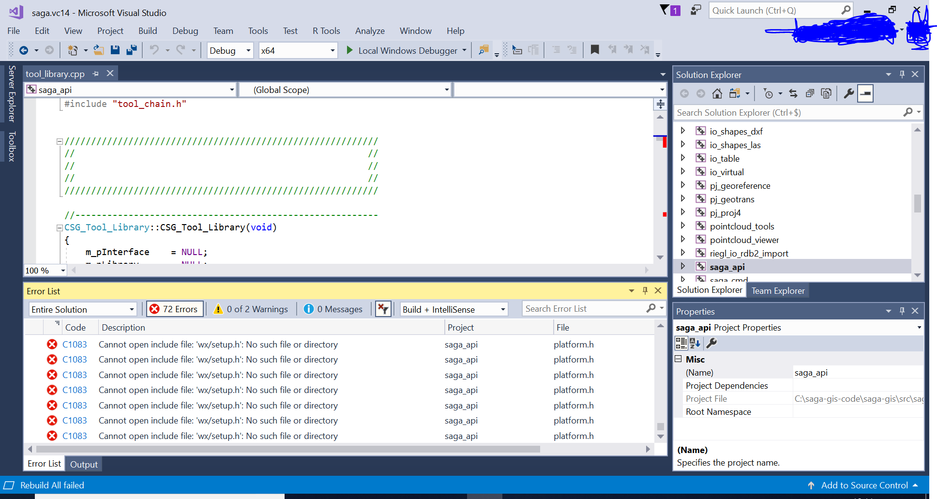Image resolution: width=937 pixels, height=499 pixels.
Task: Click the Open File folder icon
Action: [x=99, y=50]
